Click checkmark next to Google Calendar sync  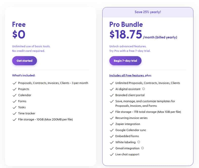[111, 130]
